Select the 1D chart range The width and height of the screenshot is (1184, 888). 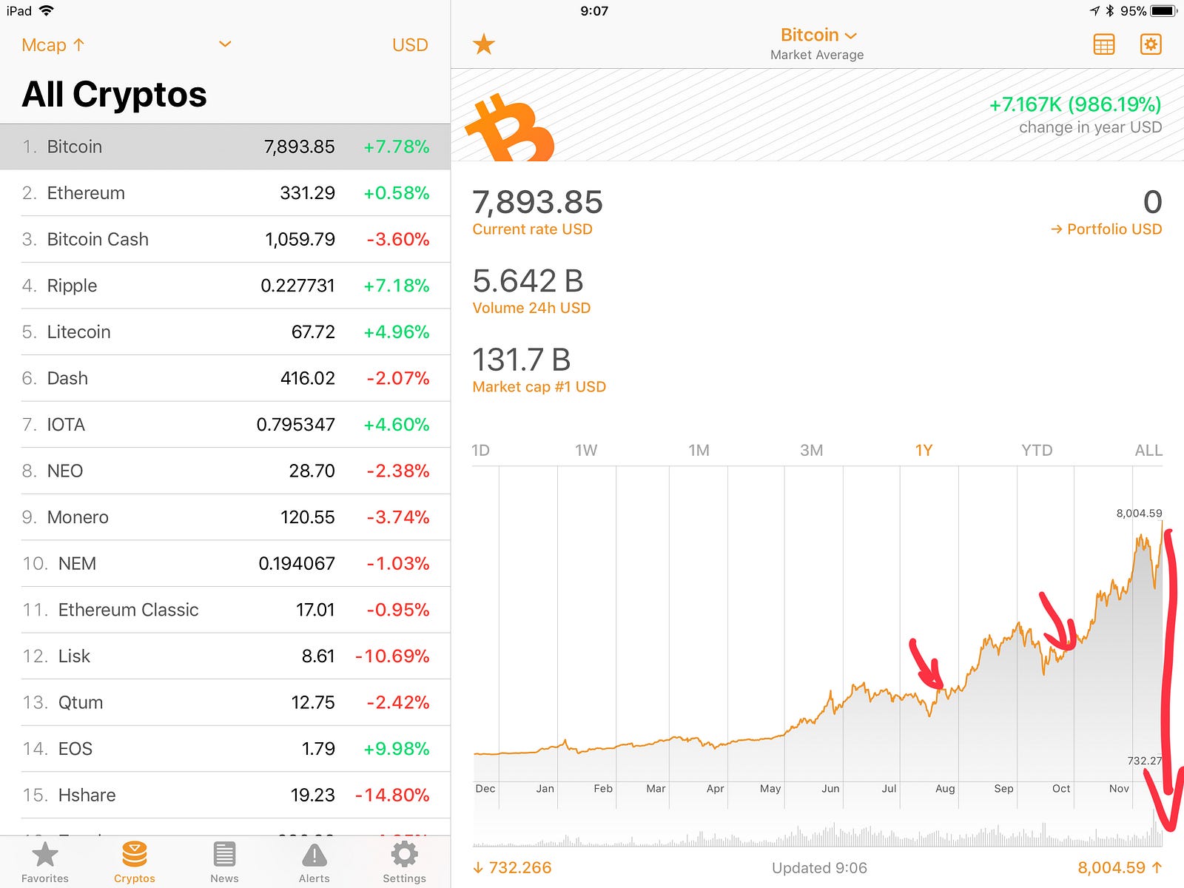(481, 450)
